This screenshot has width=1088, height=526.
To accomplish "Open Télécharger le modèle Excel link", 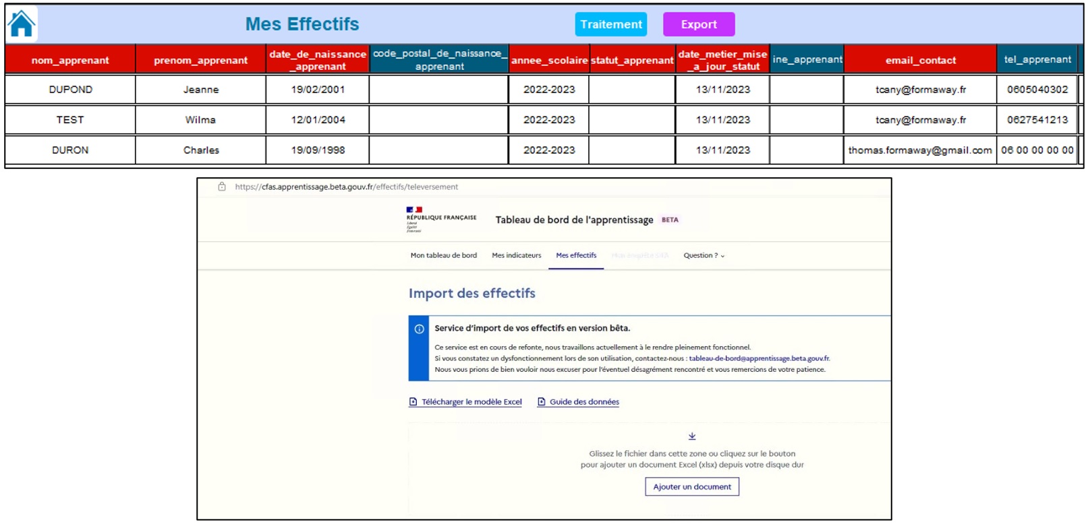I will point(471,402).
